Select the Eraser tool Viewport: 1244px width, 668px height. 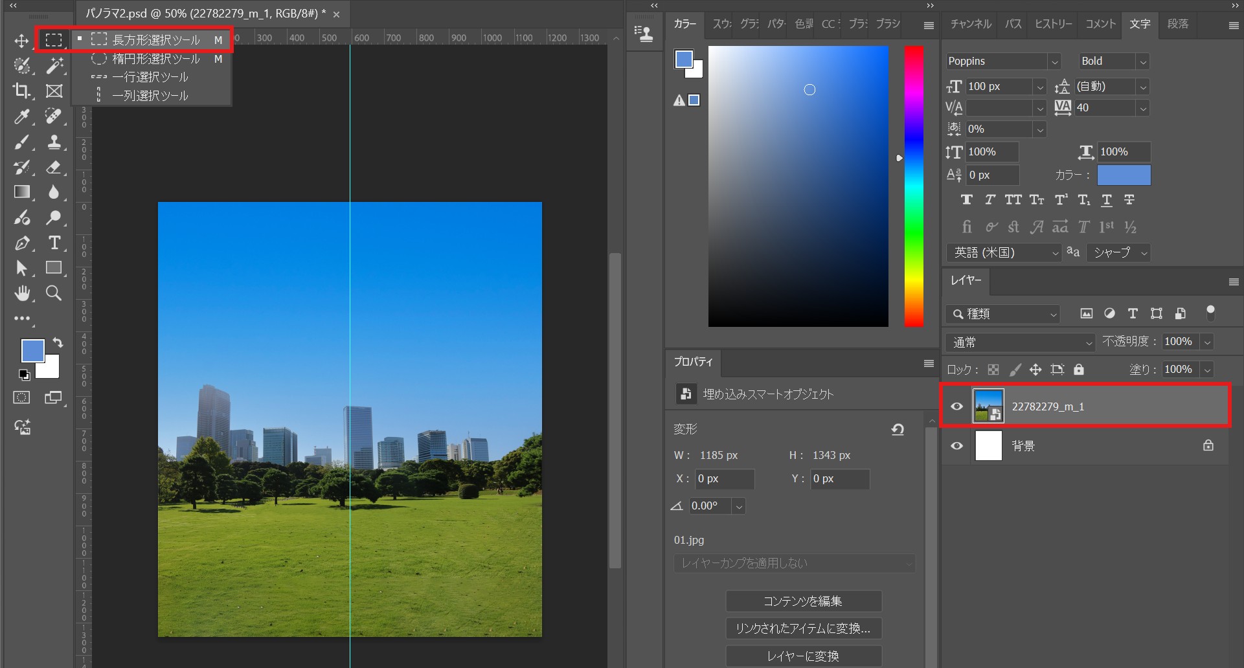(54, 167)
